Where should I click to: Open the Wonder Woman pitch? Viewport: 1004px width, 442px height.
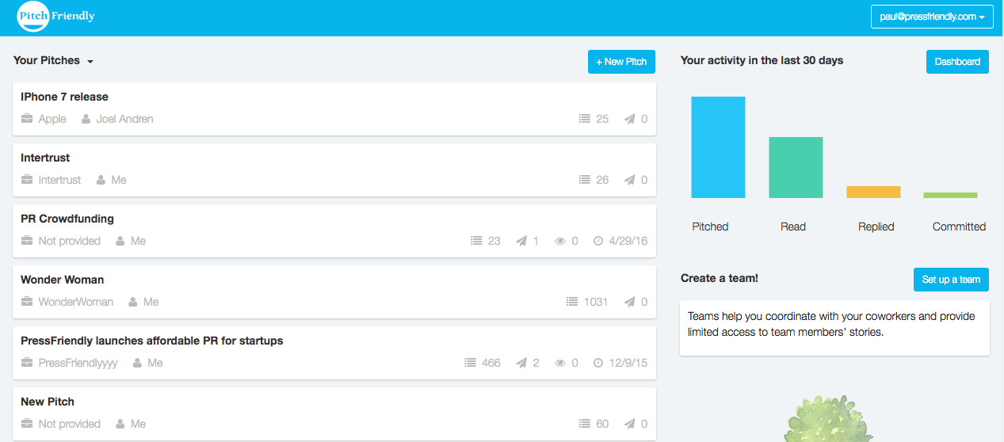62,280
